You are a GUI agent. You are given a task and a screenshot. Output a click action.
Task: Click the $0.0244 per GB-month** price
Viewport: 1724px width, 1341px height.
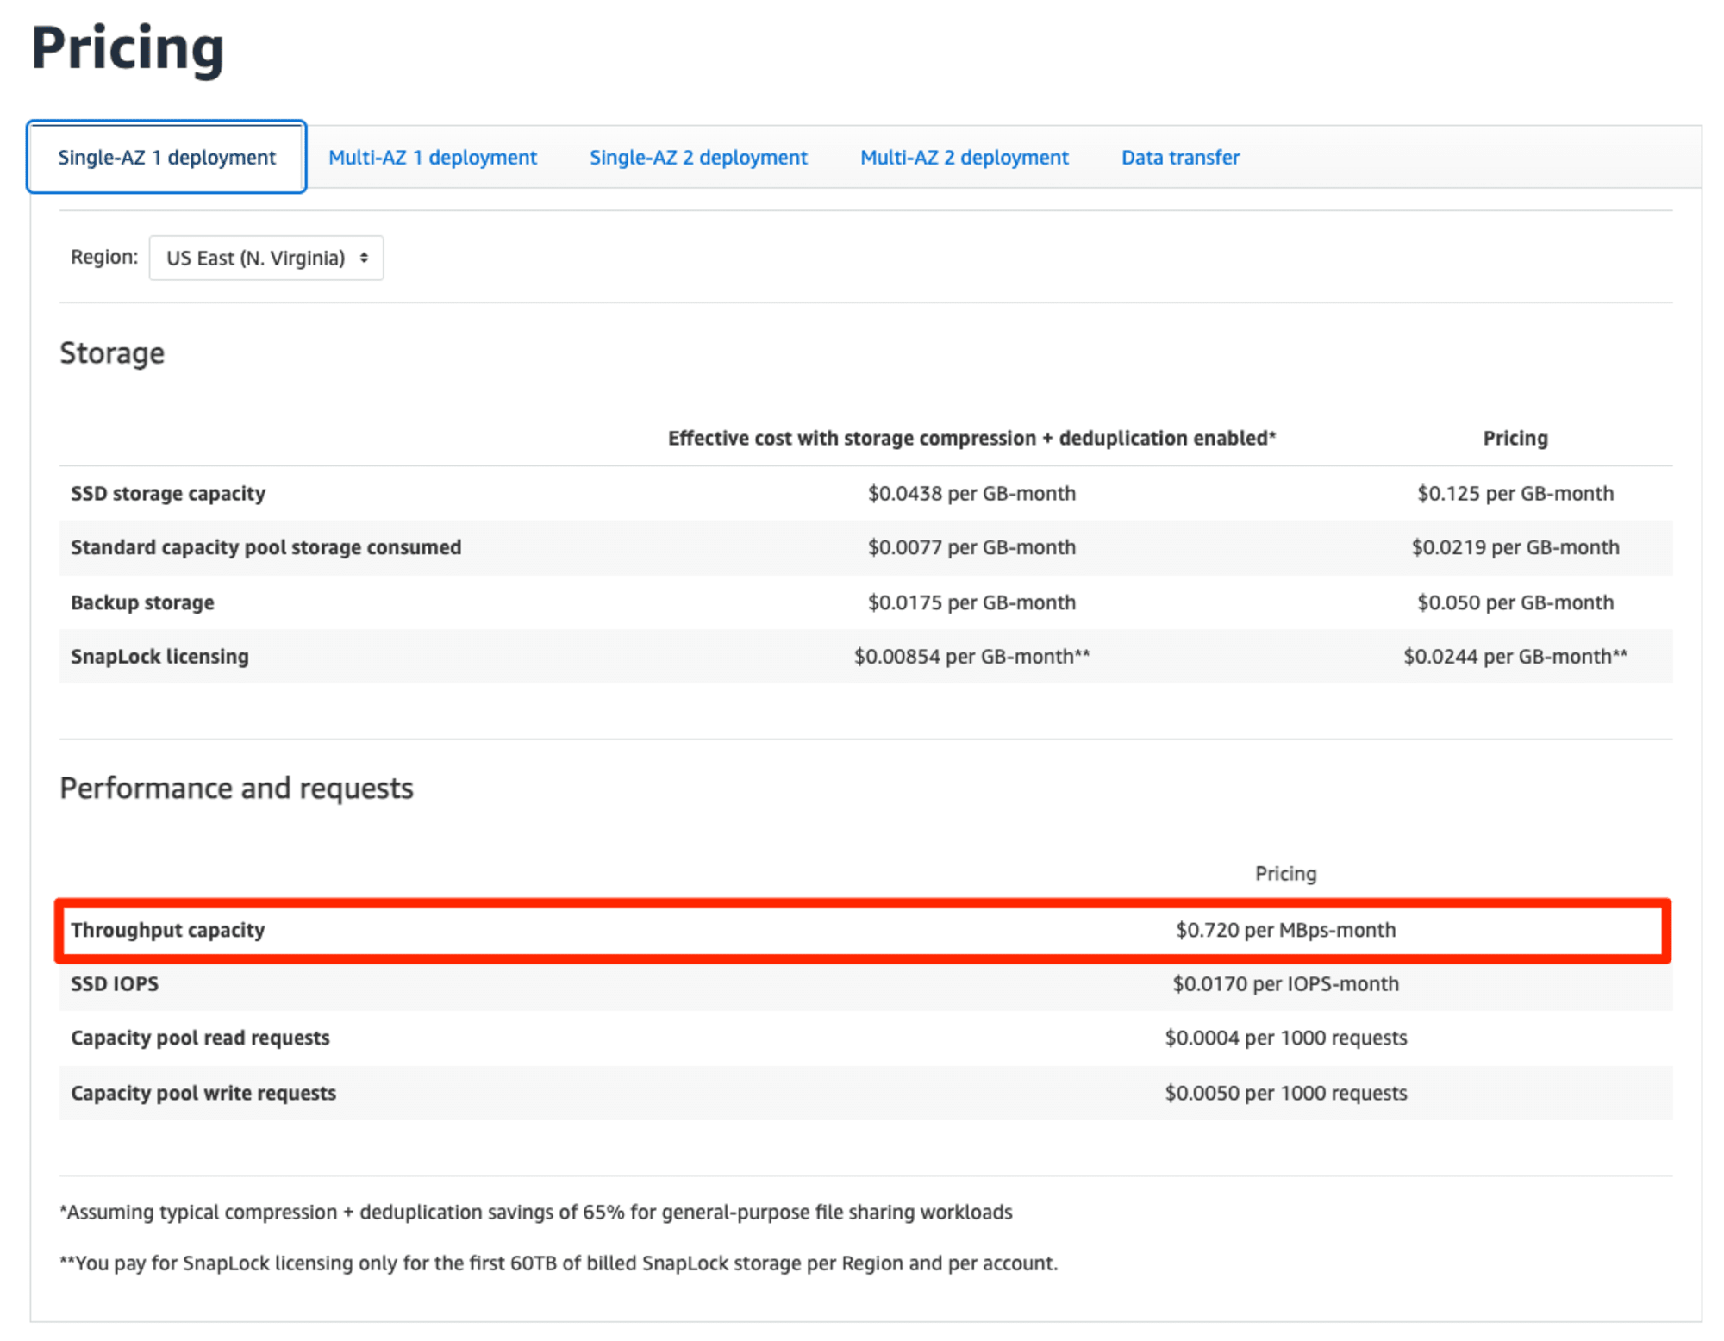point(1515,657)
